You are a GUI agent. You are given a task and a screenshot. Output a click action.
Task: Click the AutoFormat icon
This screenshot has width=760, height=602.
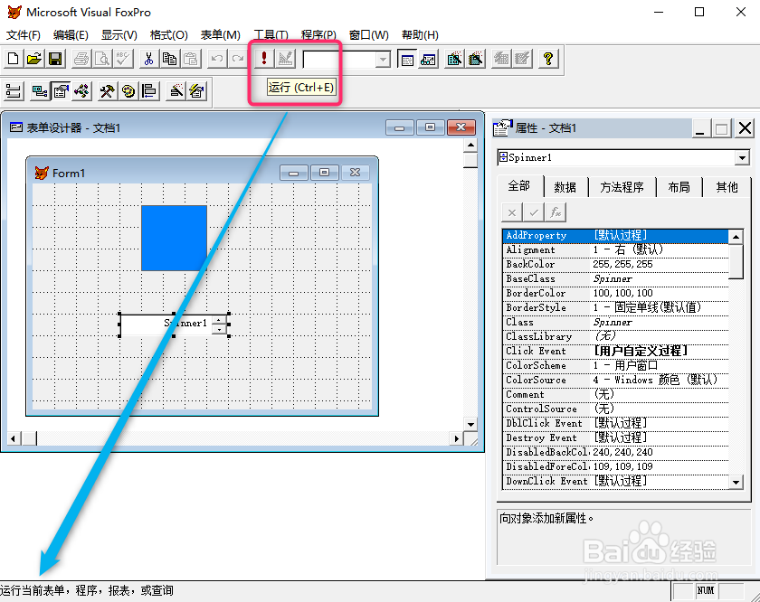197,91
